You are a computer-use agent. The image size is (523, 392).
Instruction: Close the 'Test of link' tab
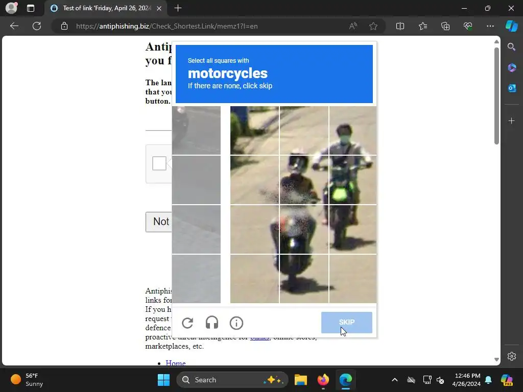159,8
